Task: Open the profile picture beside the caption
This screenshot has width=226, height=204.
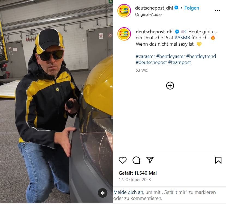Action: click(x=124, y=34)
